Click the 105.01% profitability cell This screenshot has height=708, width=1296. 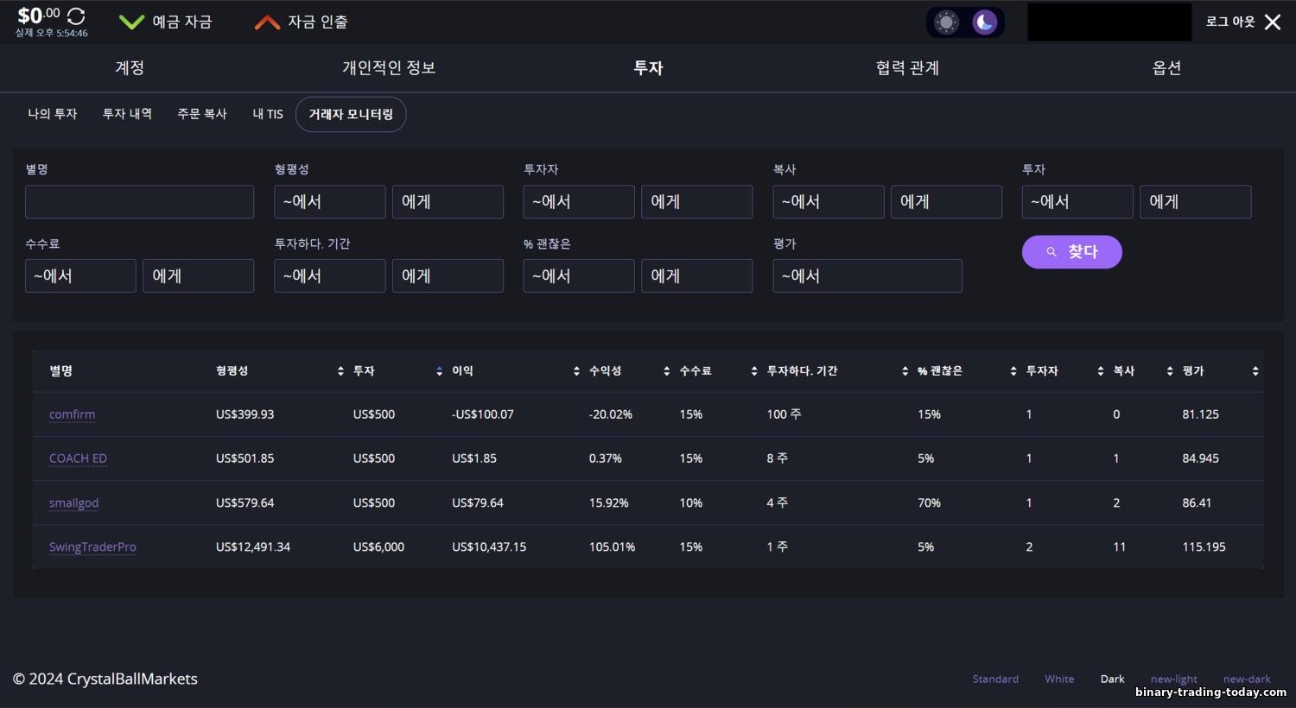[x=613, y=547]
